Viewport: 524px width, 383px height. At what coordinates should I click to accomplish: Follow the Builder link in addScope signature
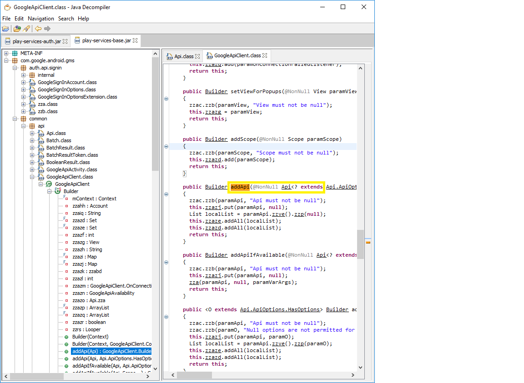coord(216,139)
